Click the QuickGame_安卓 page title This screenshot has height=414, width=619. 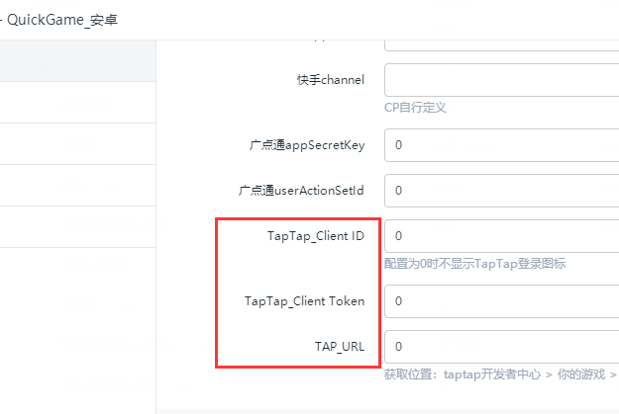[x=62, y=20]
